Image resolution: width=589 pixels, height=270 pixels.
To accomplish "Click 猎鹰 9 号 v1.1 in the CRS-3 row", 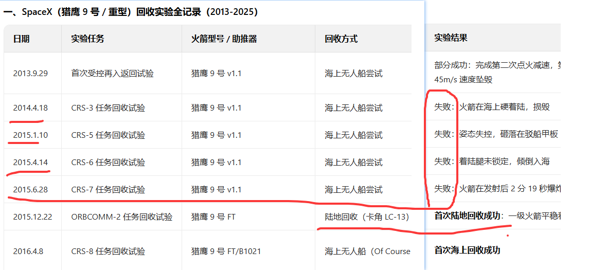I will click(216, 108).
